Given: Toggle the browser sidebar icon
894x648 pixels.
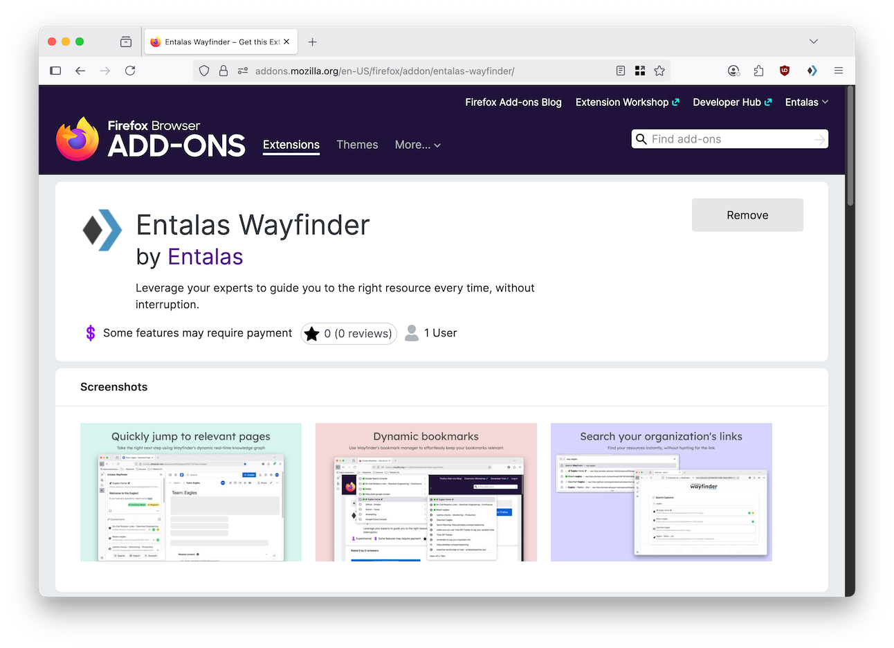Looking at the screenshot, I should tap(55, 70).
